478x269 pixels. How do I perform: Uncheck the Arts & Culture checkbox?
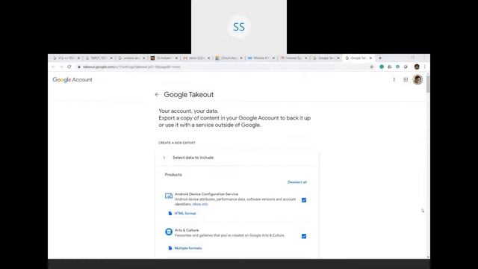pos(304,236)
